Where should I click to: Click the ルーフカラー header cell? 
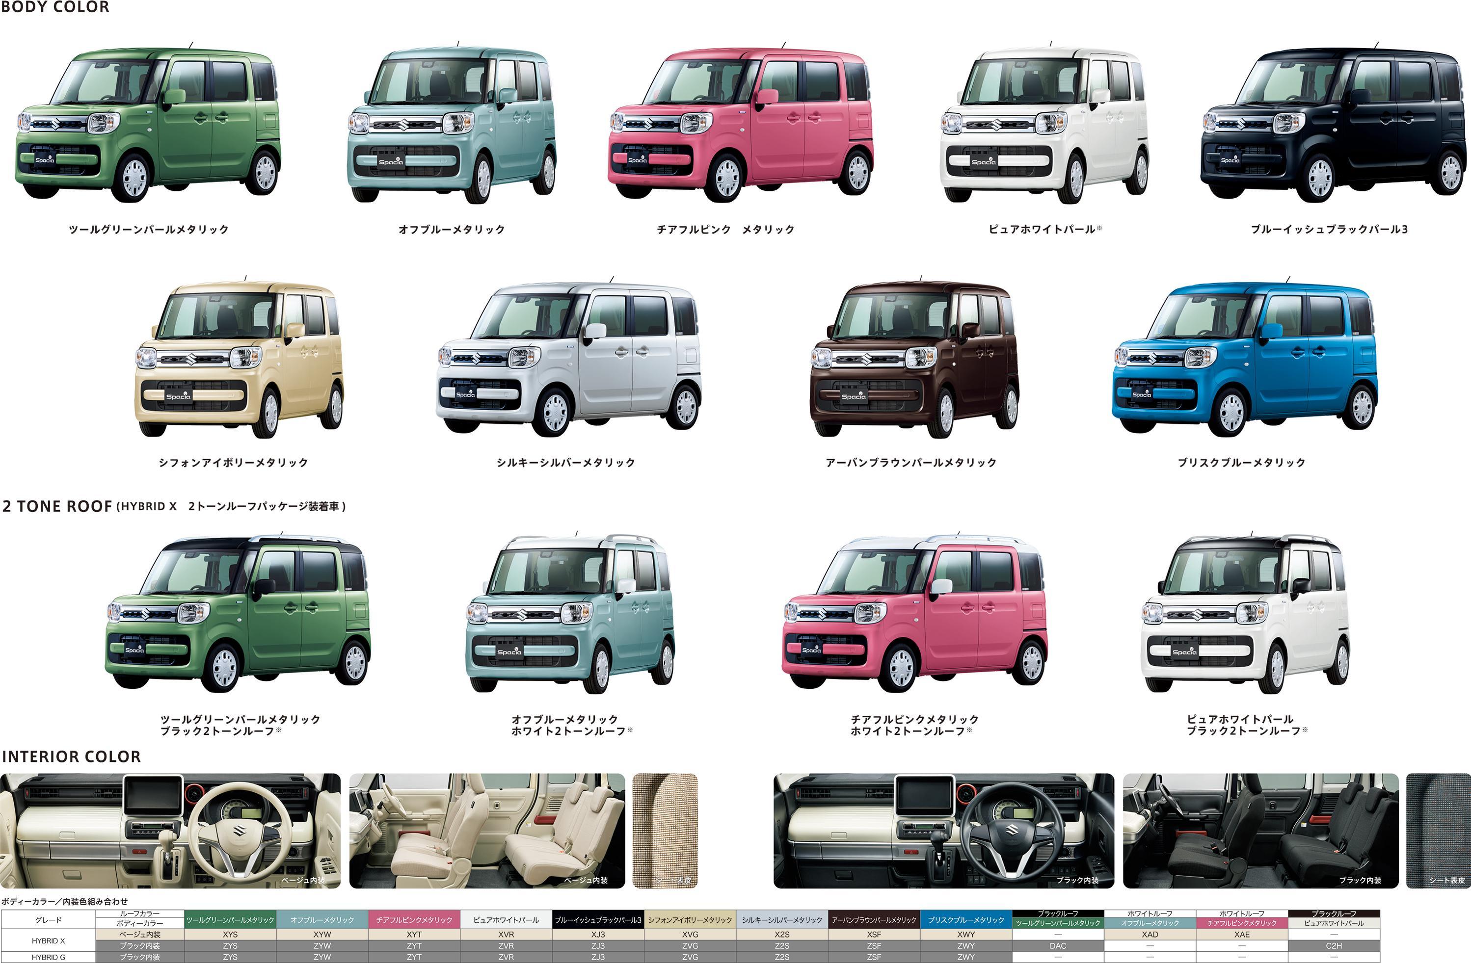click(x=140, y=913)
